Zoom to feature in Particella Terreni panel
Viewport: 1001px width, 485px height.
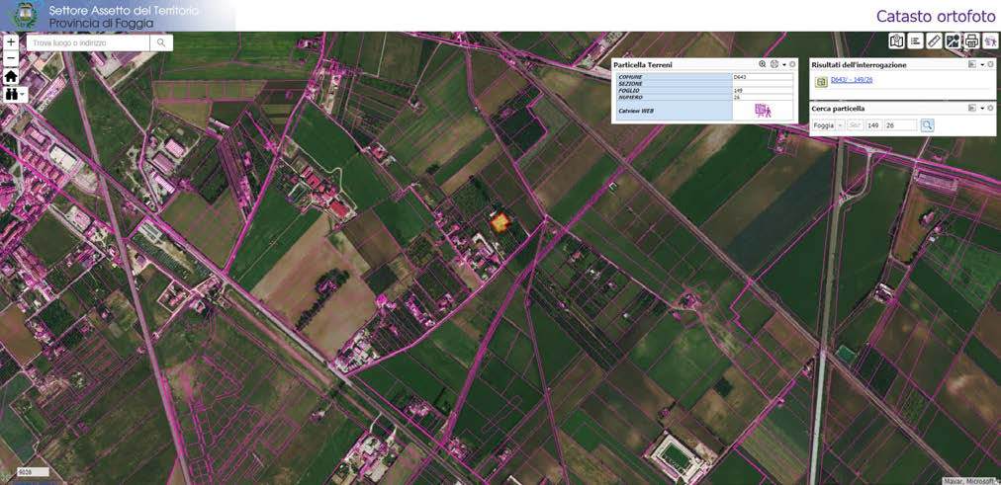click(762, 64)
